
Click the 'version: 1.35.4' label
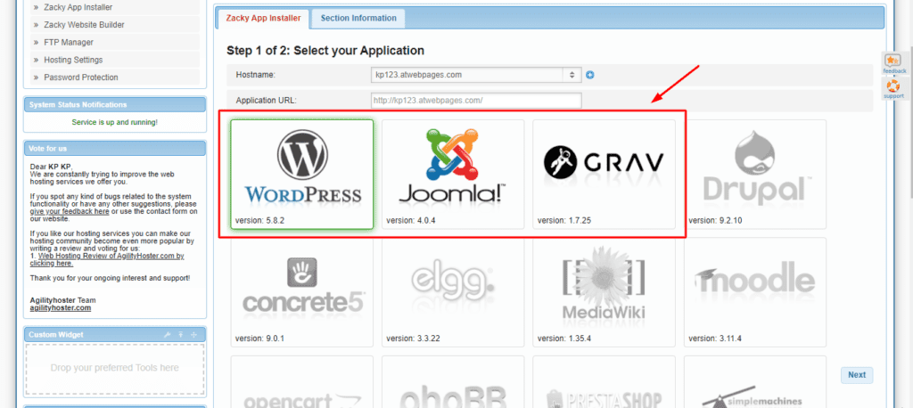563,339
